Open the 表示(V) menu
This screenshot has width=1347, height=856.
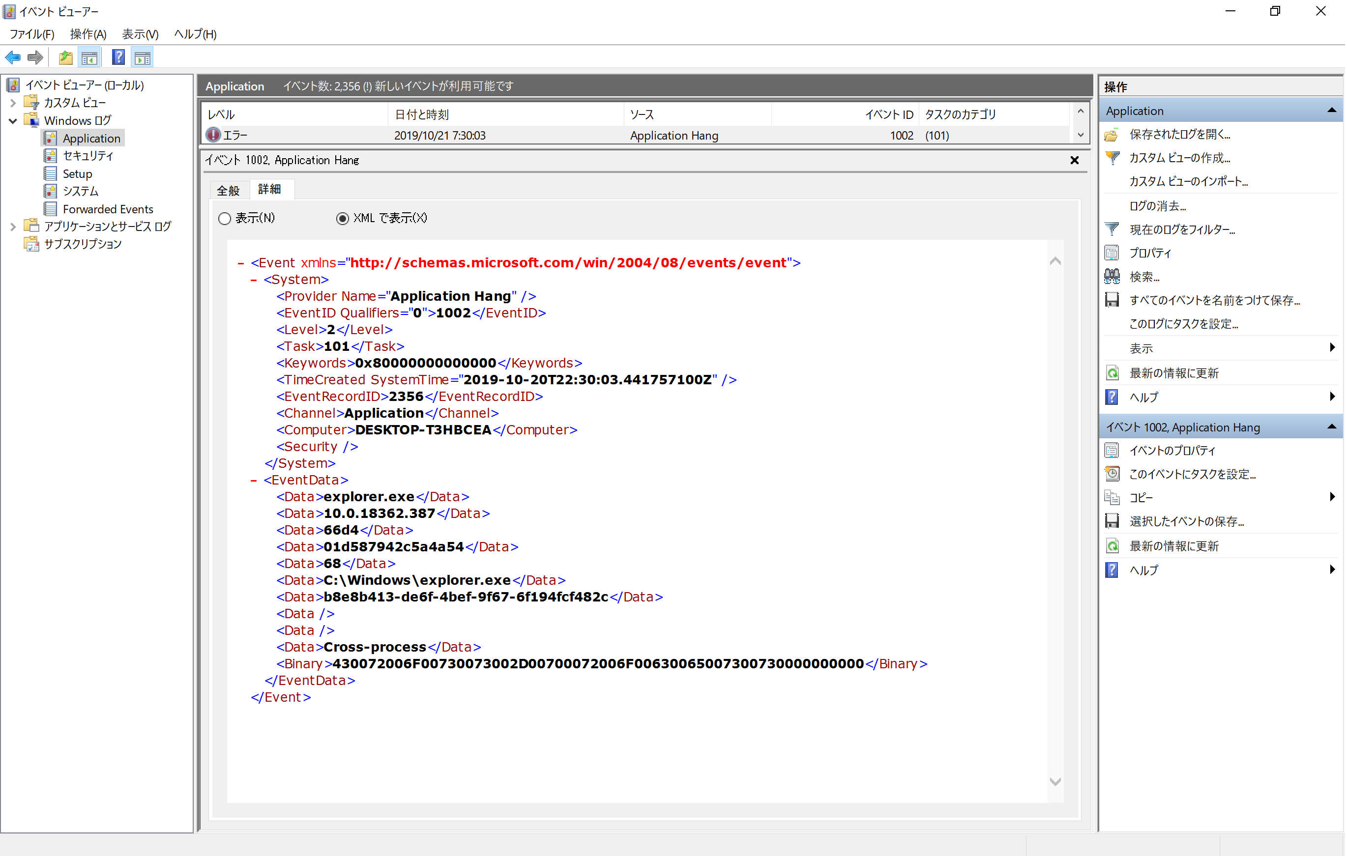(140, 34)
